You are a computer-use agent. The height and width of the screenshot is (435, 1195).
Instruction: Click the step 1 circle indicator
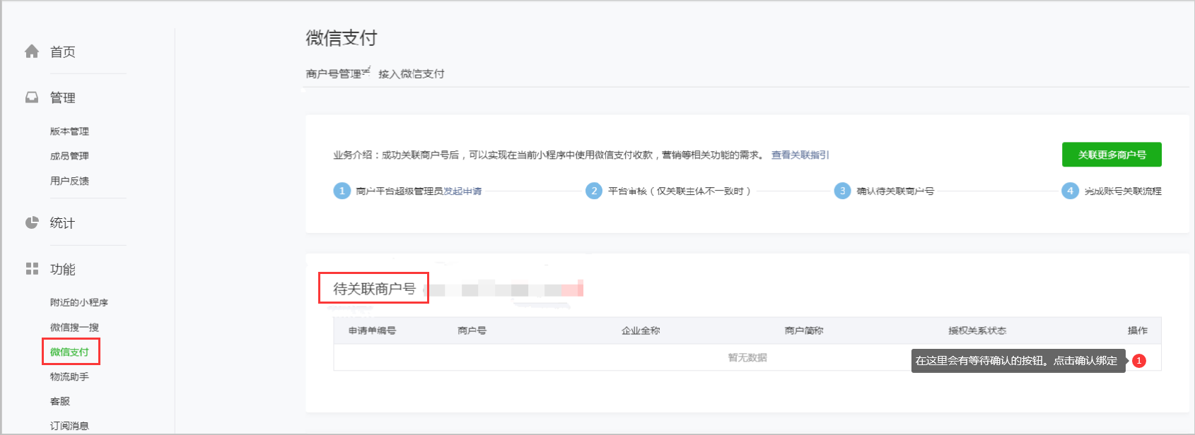[342, 191]
